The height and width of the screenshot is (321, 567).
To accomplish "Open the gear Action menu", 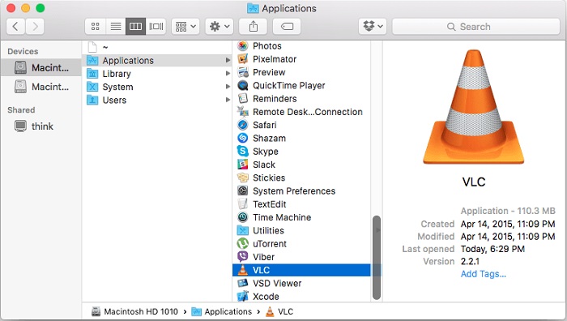I will 220,27.
